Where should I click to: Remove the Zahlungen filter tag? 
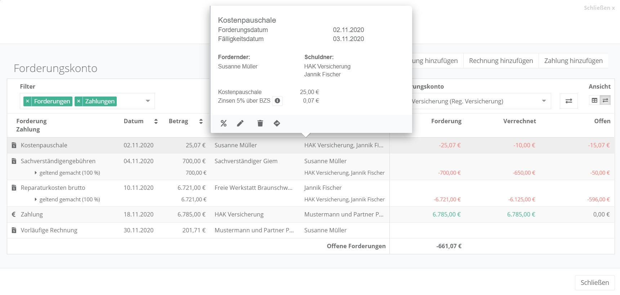79,101
